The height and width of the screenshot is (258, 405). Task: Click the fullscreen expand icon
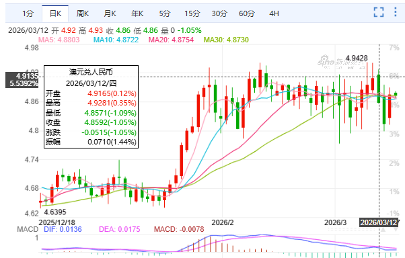(379, 12)
